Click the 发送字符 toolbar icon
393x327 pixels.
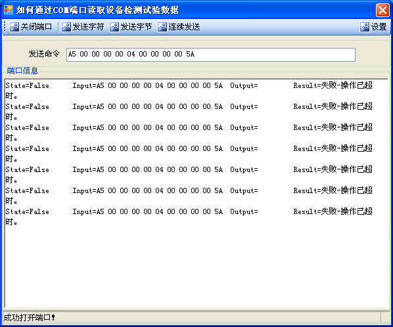coord(66,27)
